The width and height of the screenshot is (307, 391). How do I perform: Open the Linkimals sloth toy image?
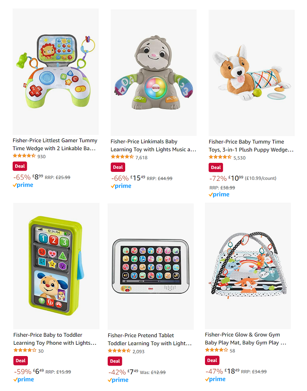(153, 73)
